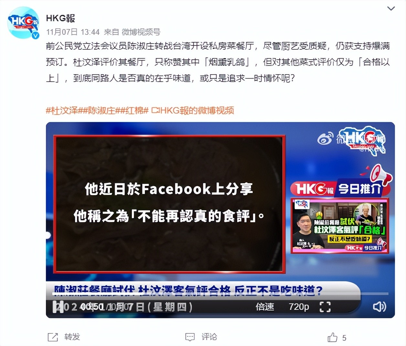Enter fullscreen with the brackets icon
Image resolution: width=406 pixels, height=346 pixels.
[325, 307]
